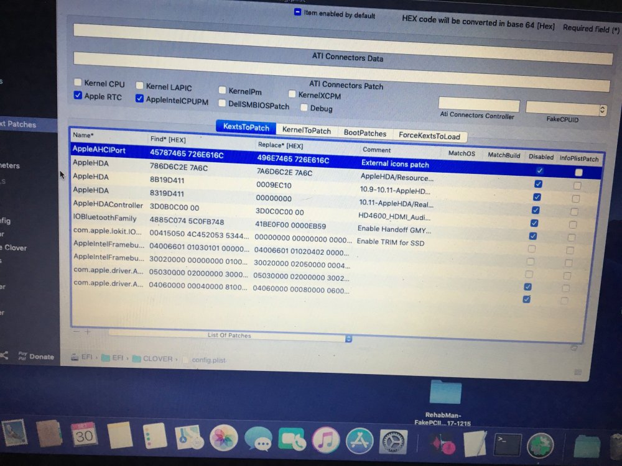The height and width of the screenshot is (466, 622).
Task: Click the FakeCPUID input field
Action: 562,109
